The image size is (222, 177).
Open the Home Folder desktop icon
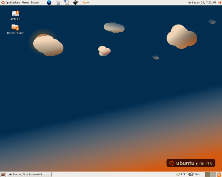[15, 29]
